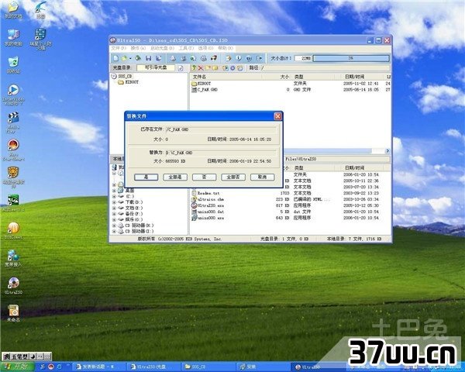Image resolution: width=465 pixels, height=372 pixels.
Task: Click the green Up folder icon in image toolbar
Action: tap(194, 68)
